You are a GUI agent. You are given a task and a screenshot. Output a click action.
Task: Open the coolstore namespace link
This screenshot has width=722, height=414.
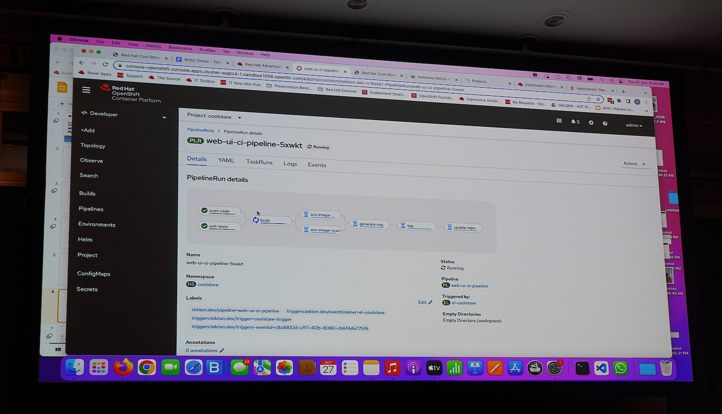(208, 285)
